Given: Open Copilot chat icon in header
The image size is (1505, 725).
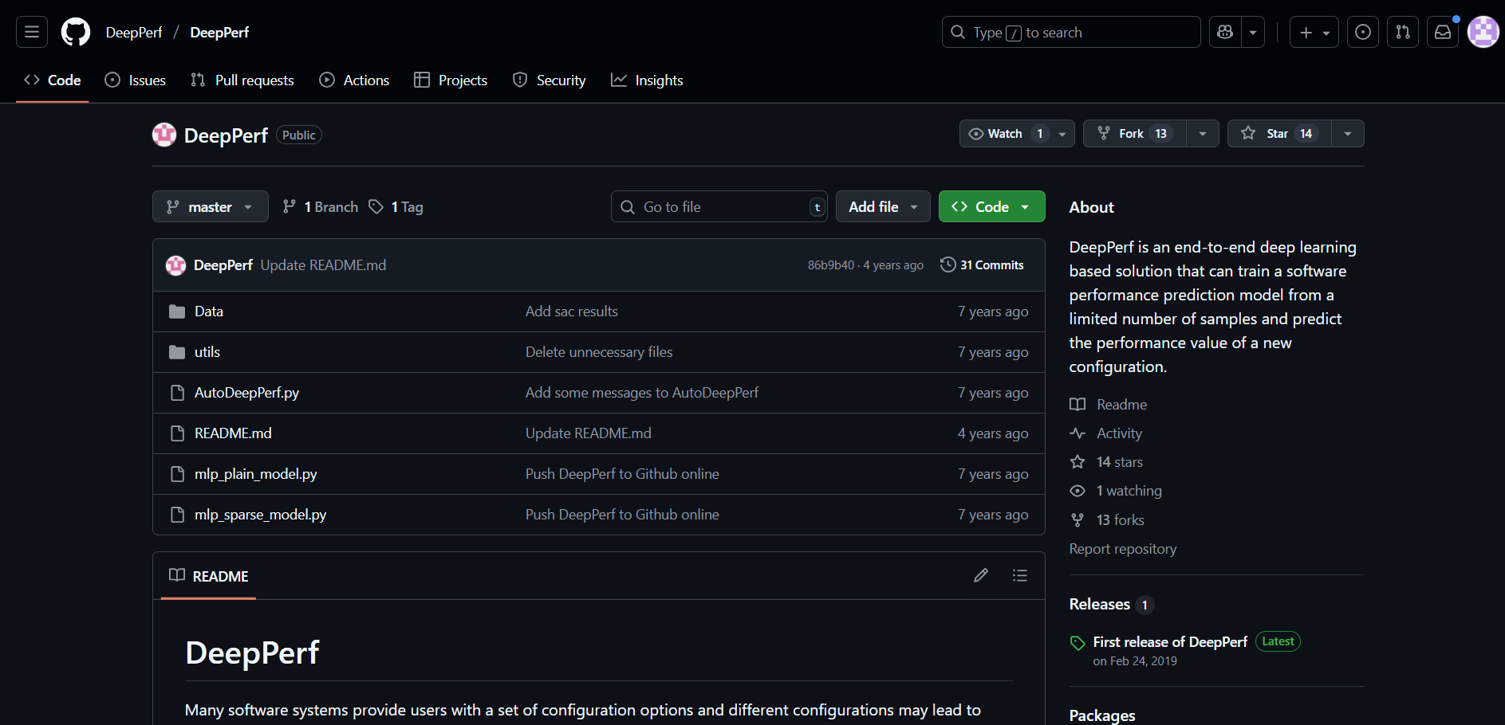Looking at the screenshot, I should click(1225, 32).
